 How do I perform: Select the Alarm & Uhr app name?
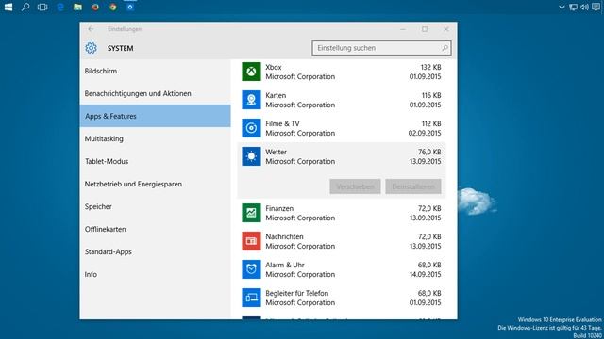point(285,265)
